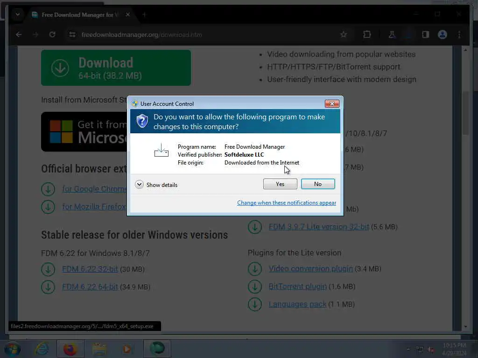The height and width of the screenshot is (358, 478).
Task: Click download icon beside FDM 6.22 64-bit
Action: [x=48, y=287]
